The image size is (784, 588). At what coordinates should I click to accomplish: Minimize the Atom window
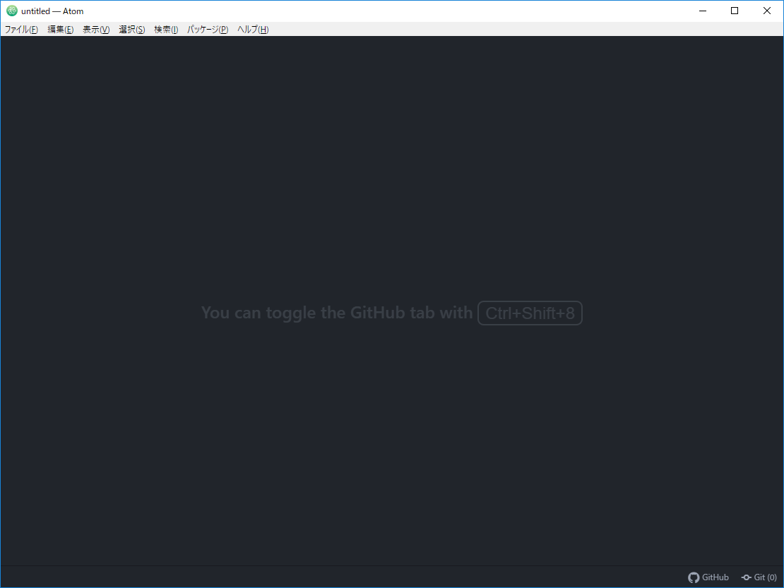click(x=703, y=11)
